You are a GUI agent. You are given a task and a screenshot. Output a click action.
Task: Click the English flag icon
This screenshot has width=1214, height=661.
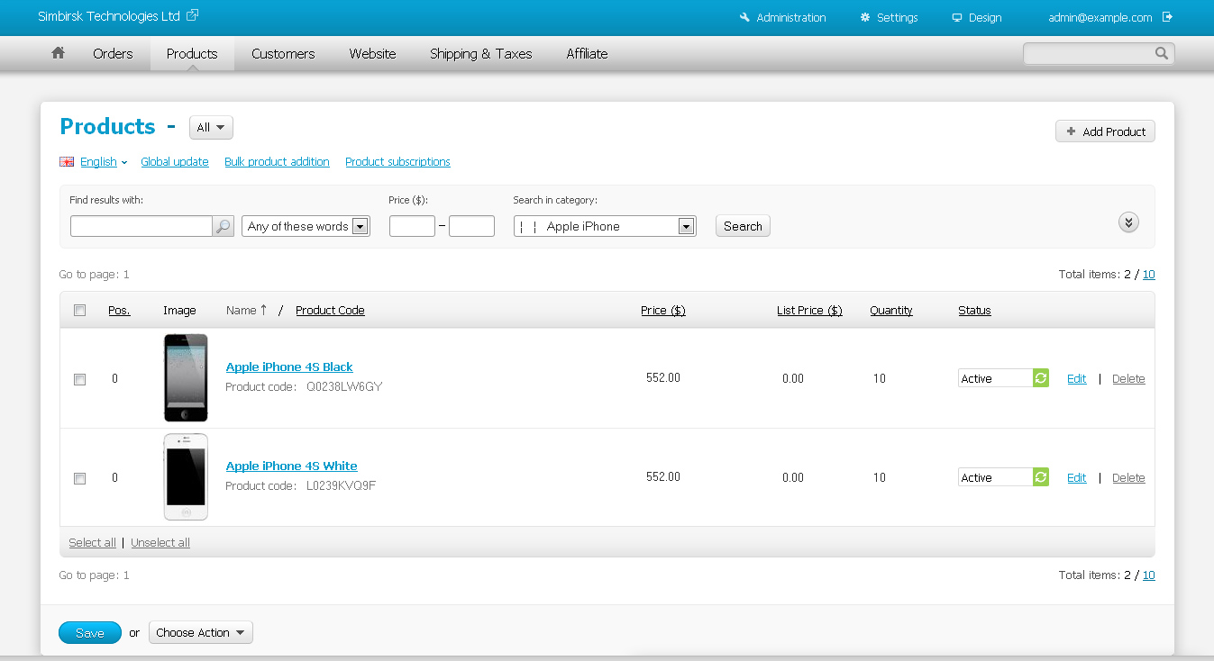(67, 162)
